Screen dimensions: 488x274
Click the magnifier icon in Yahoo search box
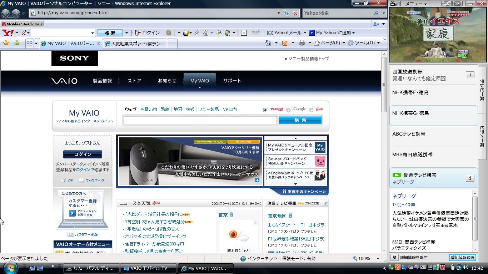point(376,13)
